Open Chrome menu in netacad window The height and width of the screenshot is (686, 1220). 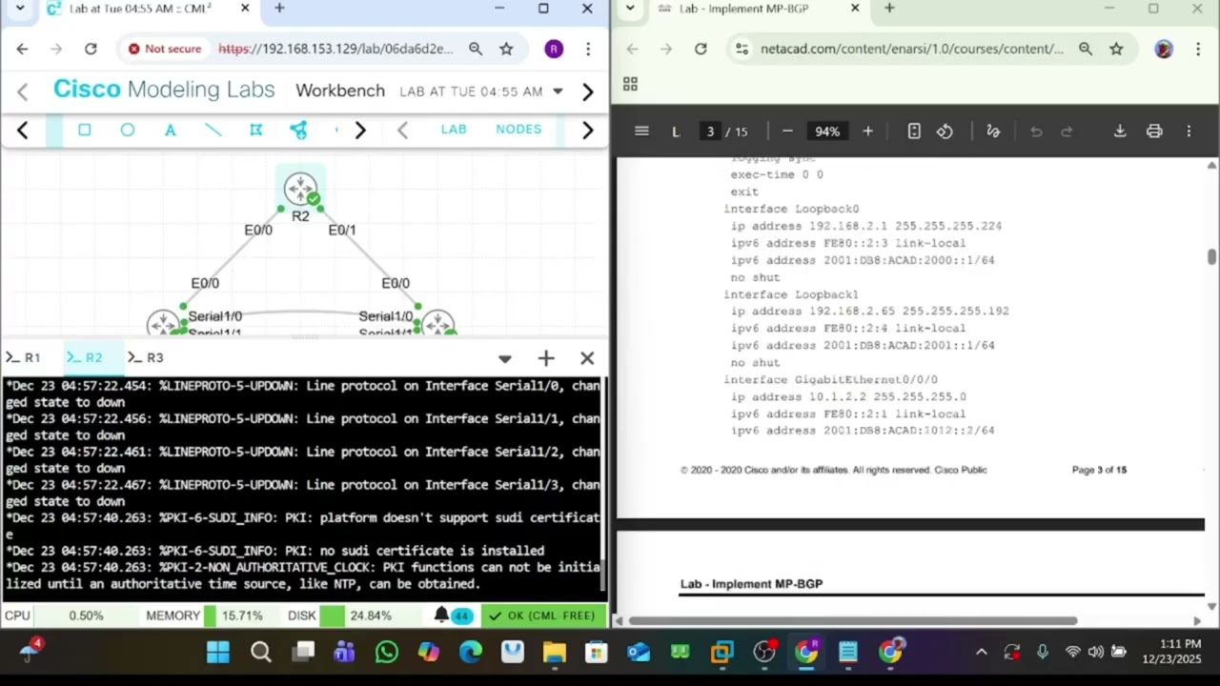(x=1198, y=49)
